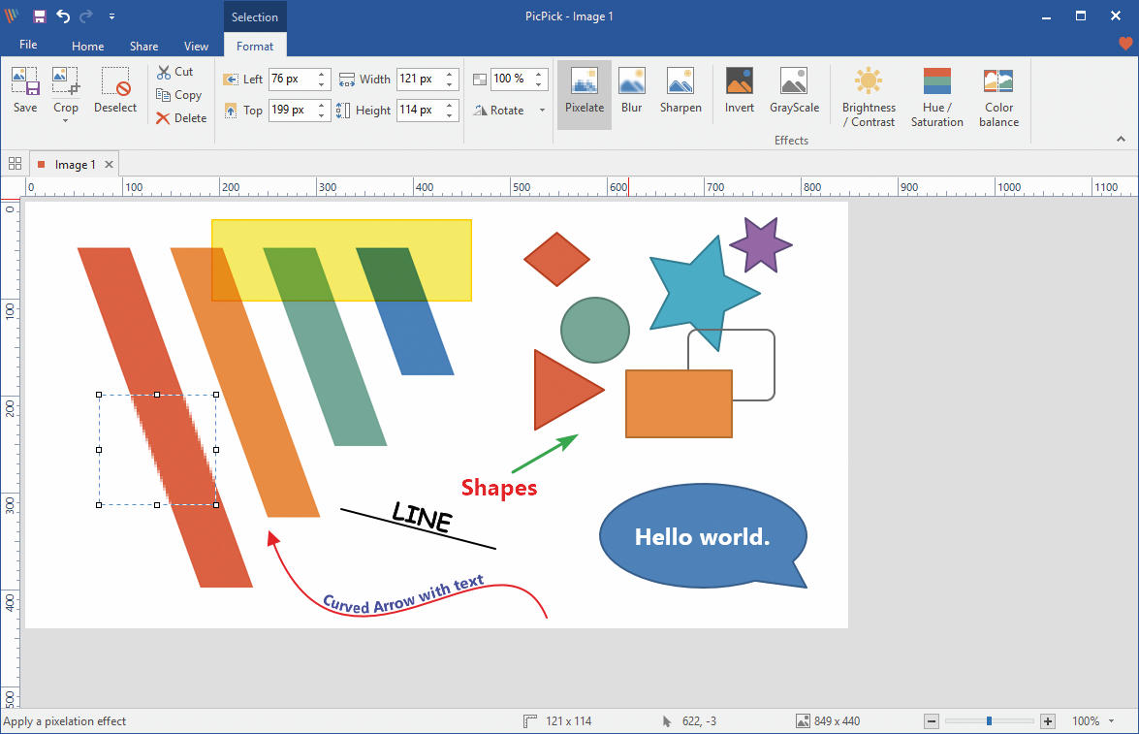Click the Height input field
The width and height of the screenshot is (1139, 734).
(x=421, y=110)
